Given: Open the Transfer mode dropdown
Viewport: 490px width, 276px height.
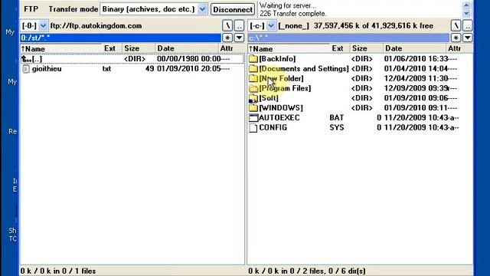Looking at the screenshot, I should (202, 9).
